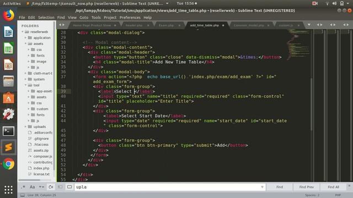
Task: Switch to Common_model.php tab
Action: click(249, 25)
